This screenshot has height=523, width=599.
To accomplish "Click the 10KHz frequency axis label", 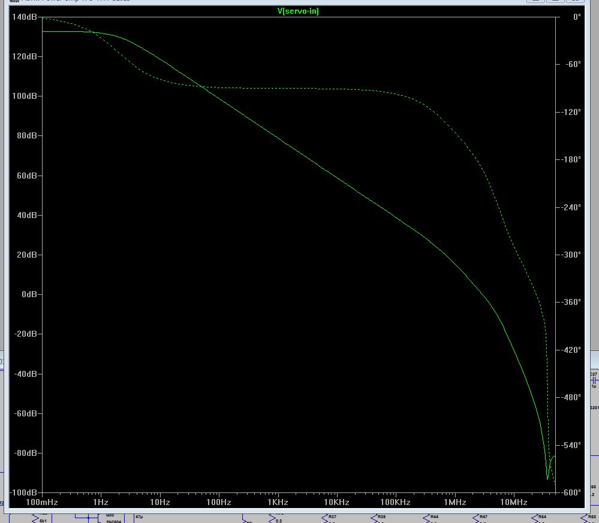I will 336,503.
